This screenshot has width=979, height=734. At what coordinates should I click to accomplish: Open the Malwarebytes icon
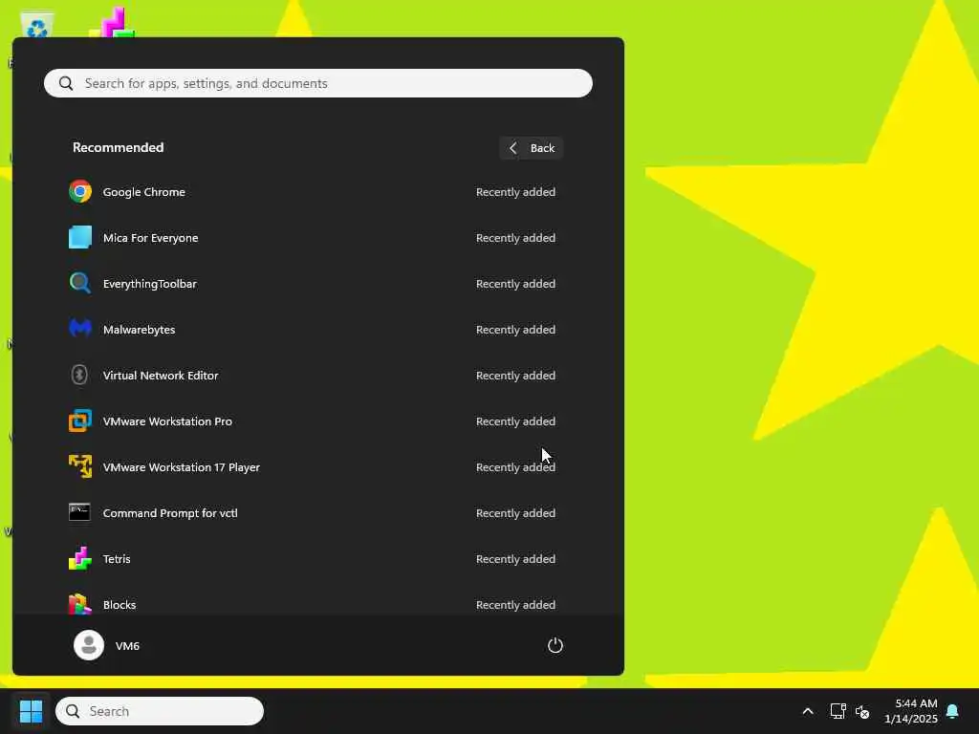click(80, 329)
